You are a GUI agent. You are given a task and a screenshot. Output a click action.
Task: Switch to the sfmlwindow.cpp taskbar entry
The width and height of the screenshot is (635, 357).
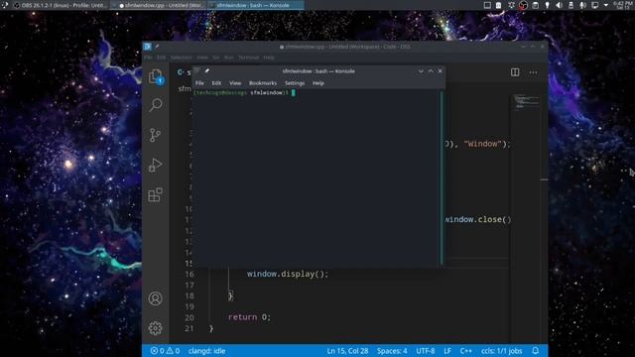[x=159, y=5]
